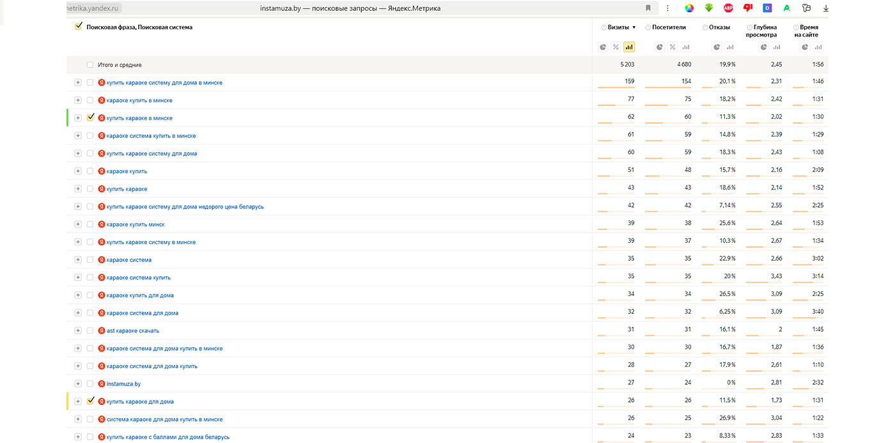
Task: Open help hint next to Время на сайте
Action: 796,27
